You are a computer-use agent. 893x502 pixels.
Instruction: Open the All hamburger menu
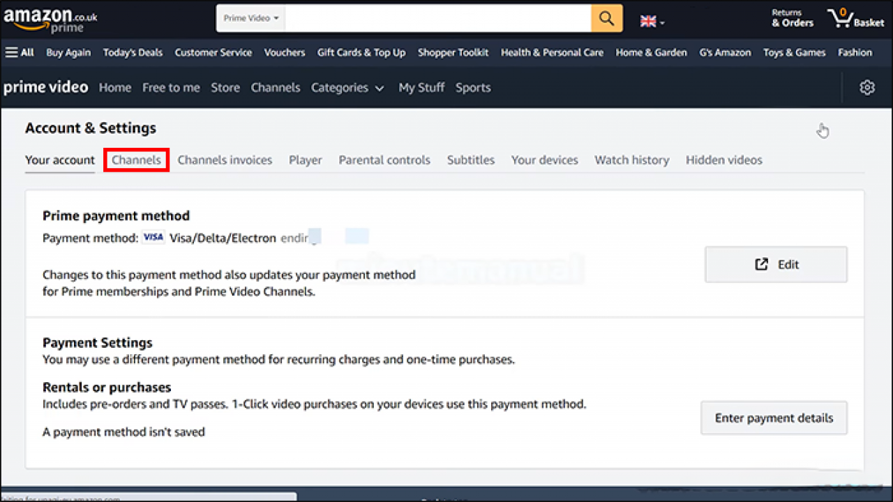click(19, 52)
